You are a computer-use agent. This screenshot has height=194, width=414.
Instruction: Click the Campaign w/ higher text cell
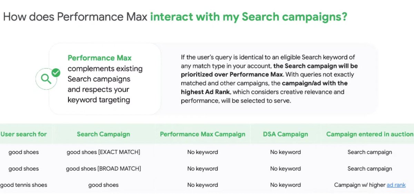point(359,185)
